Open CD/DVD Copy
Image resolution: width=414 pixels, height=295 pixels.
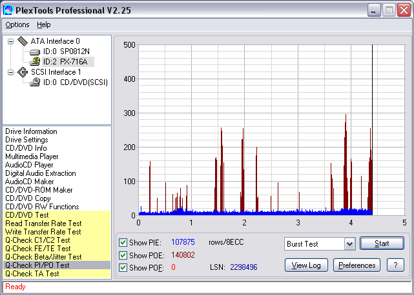(28, 198)
